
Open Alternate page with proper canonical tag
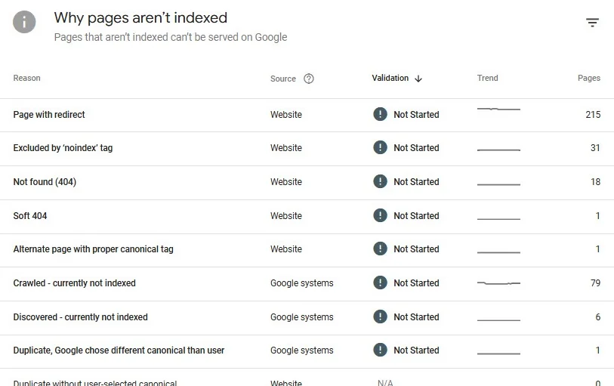(x=93, y=249)
